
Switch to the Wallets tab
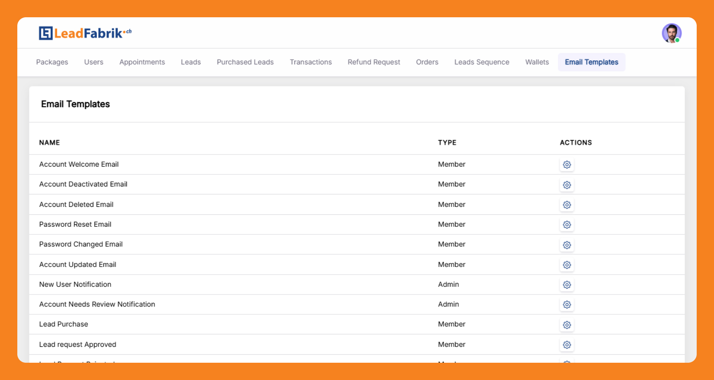[x=537, y=62]
